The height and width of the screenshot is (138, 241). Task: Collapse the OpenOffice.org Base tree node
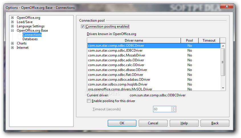pyautogui.click(x=13, y=31)
